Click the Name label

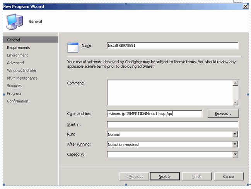(87, 46)
